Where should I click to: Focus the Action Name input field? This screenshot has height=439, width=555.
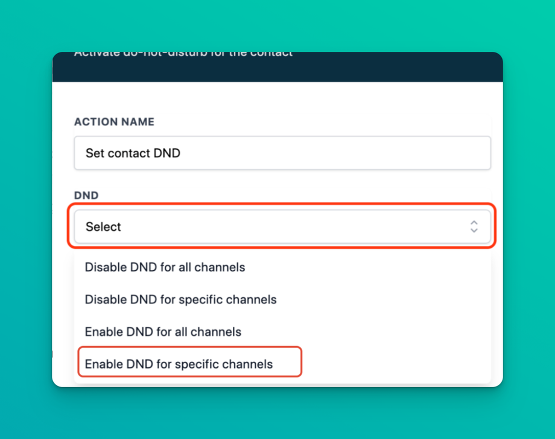pyautogui.click(x=282, y=153)
